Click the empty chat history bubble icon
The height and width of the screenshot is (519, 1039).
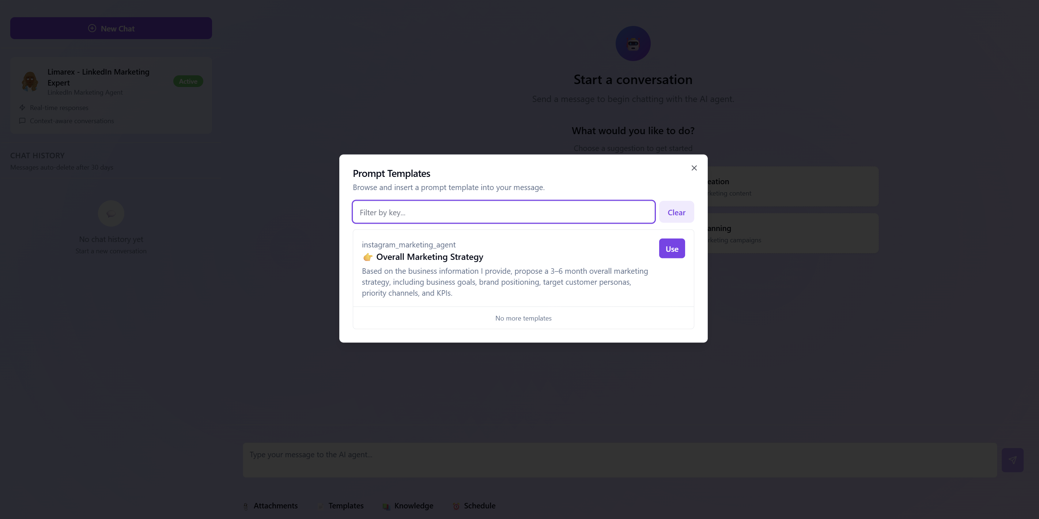(111, 213)
